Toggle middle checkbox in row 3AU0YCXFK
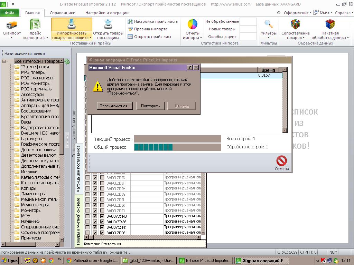354x265 pixels. tap(95, 227)
